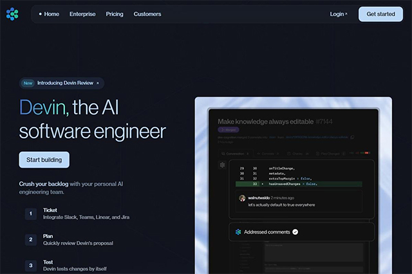Click the Devin icon beside Addressed comments
This screenshot has height=274, width=412.
238,232
